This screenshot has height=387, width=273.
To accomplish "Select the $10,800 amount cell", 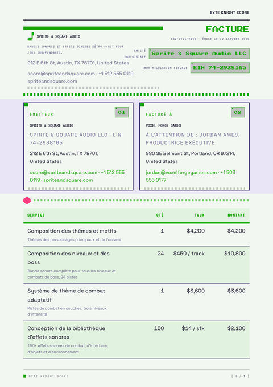I will [234, 254].
